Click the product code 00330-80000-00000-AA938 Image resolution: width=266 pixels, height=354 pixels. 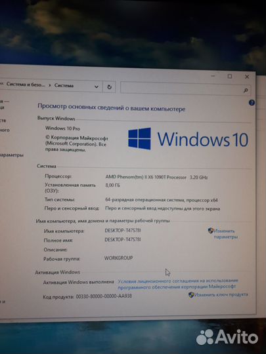click(x=104, y=296)
